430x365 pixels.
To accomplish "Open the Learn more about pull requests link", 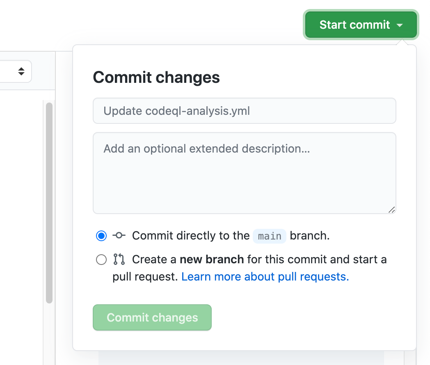I will (265, 276).
